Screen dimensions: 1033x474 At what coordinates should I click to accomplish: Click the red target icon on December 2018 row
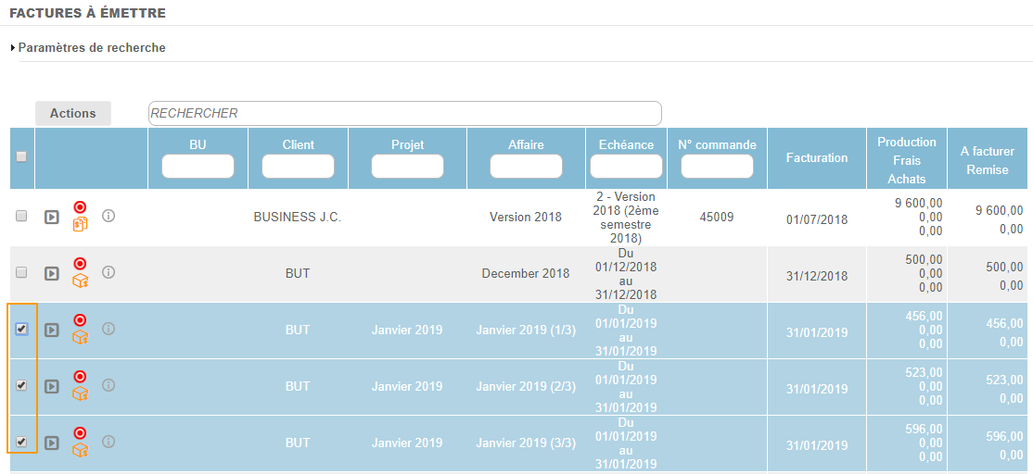pyautogui.click(x=80, y=264)
